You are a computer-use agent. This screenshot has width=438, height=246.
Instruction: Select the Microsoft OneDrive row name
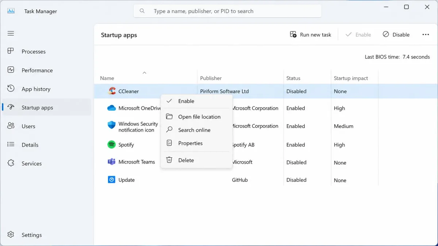(x=139, y=108)
